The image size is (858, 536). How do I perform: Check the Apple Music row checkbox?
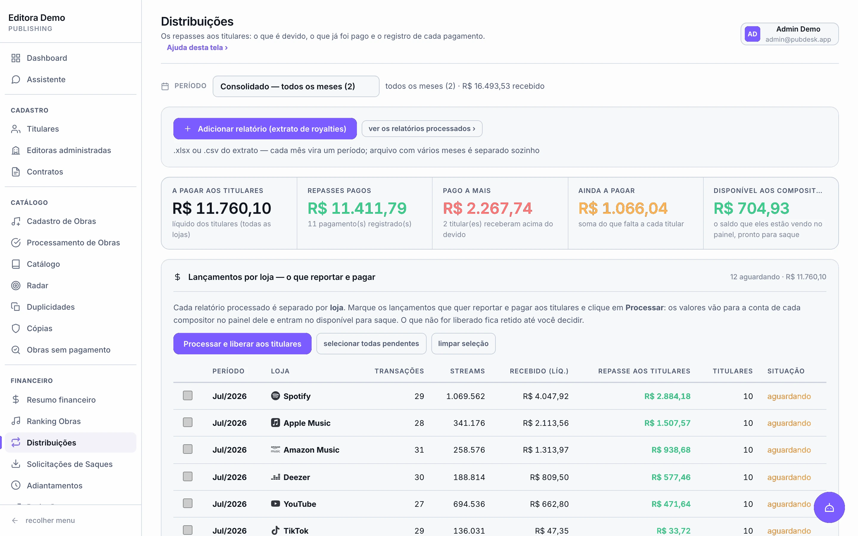[188, 423]
